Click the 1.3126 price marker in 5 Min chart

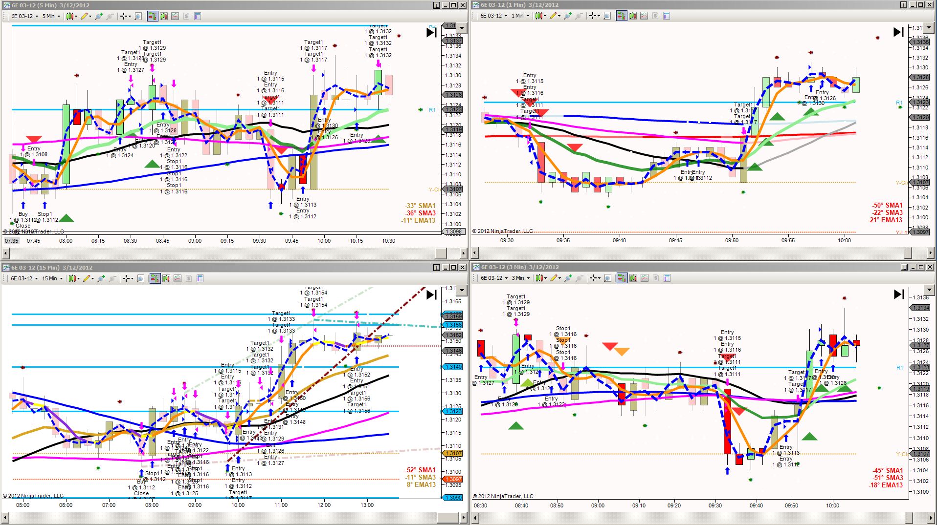pos(453,95)
